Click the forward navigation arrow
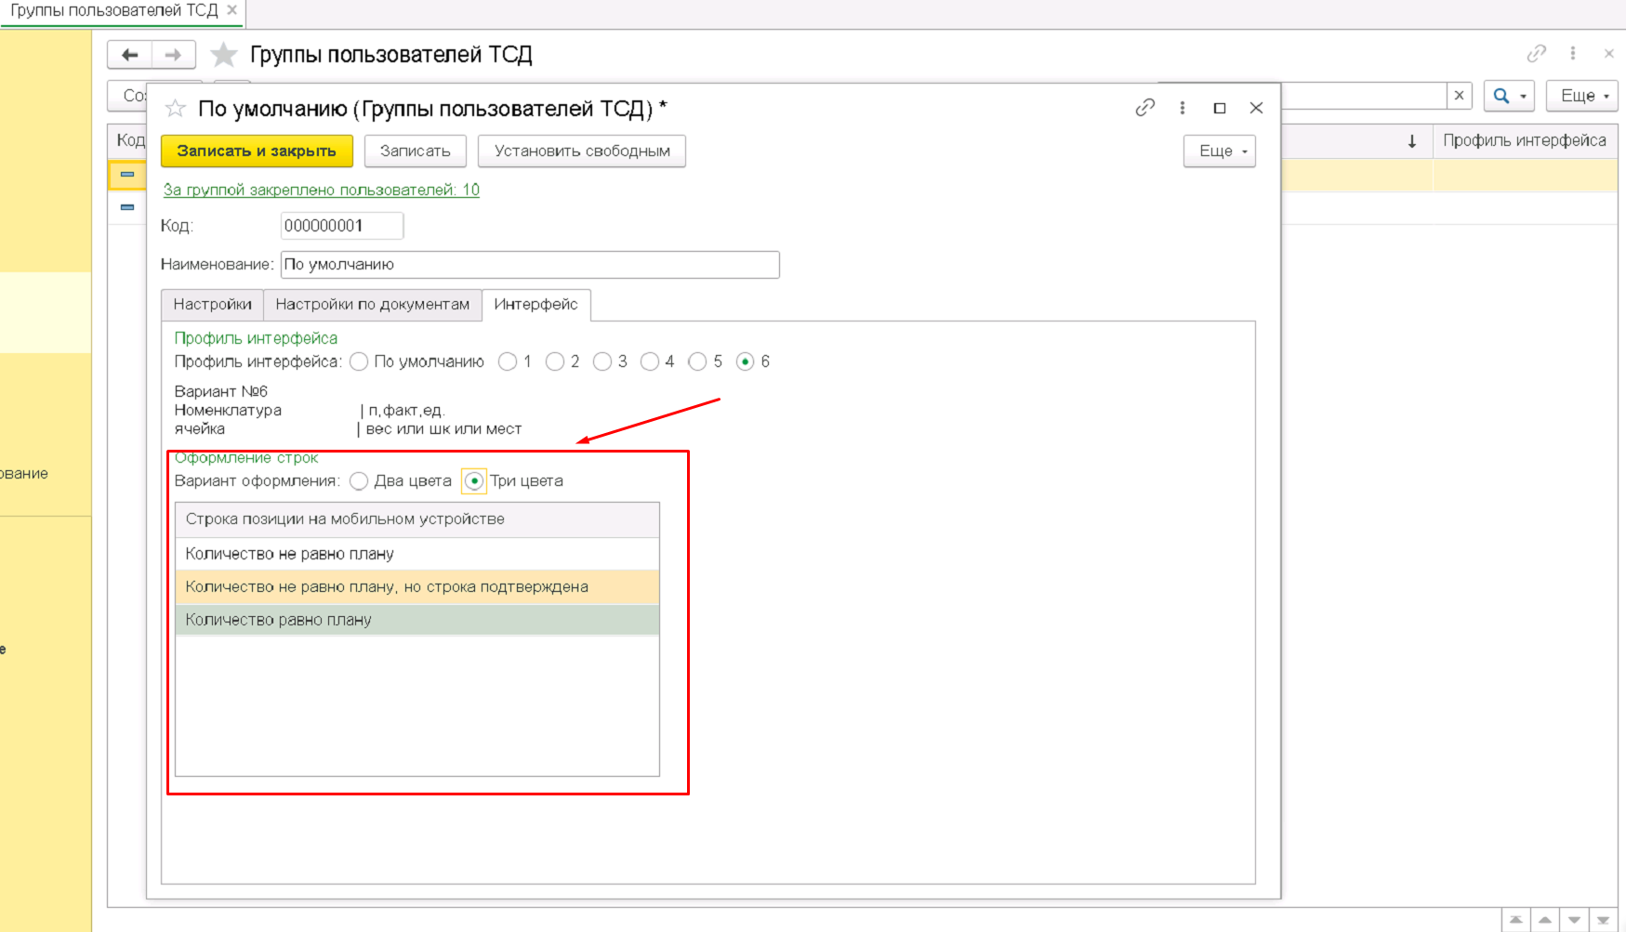 [174, 55]
